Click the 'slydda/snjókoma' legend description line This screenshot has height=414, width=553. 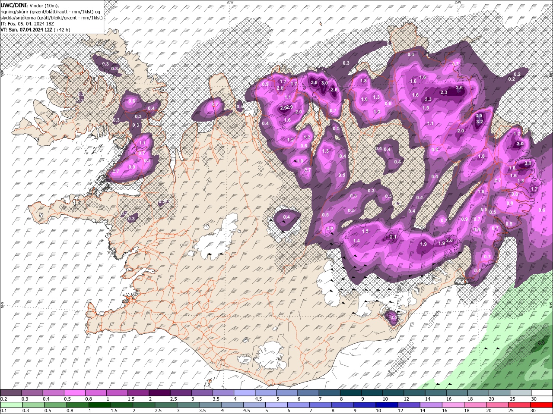[51, 17]
